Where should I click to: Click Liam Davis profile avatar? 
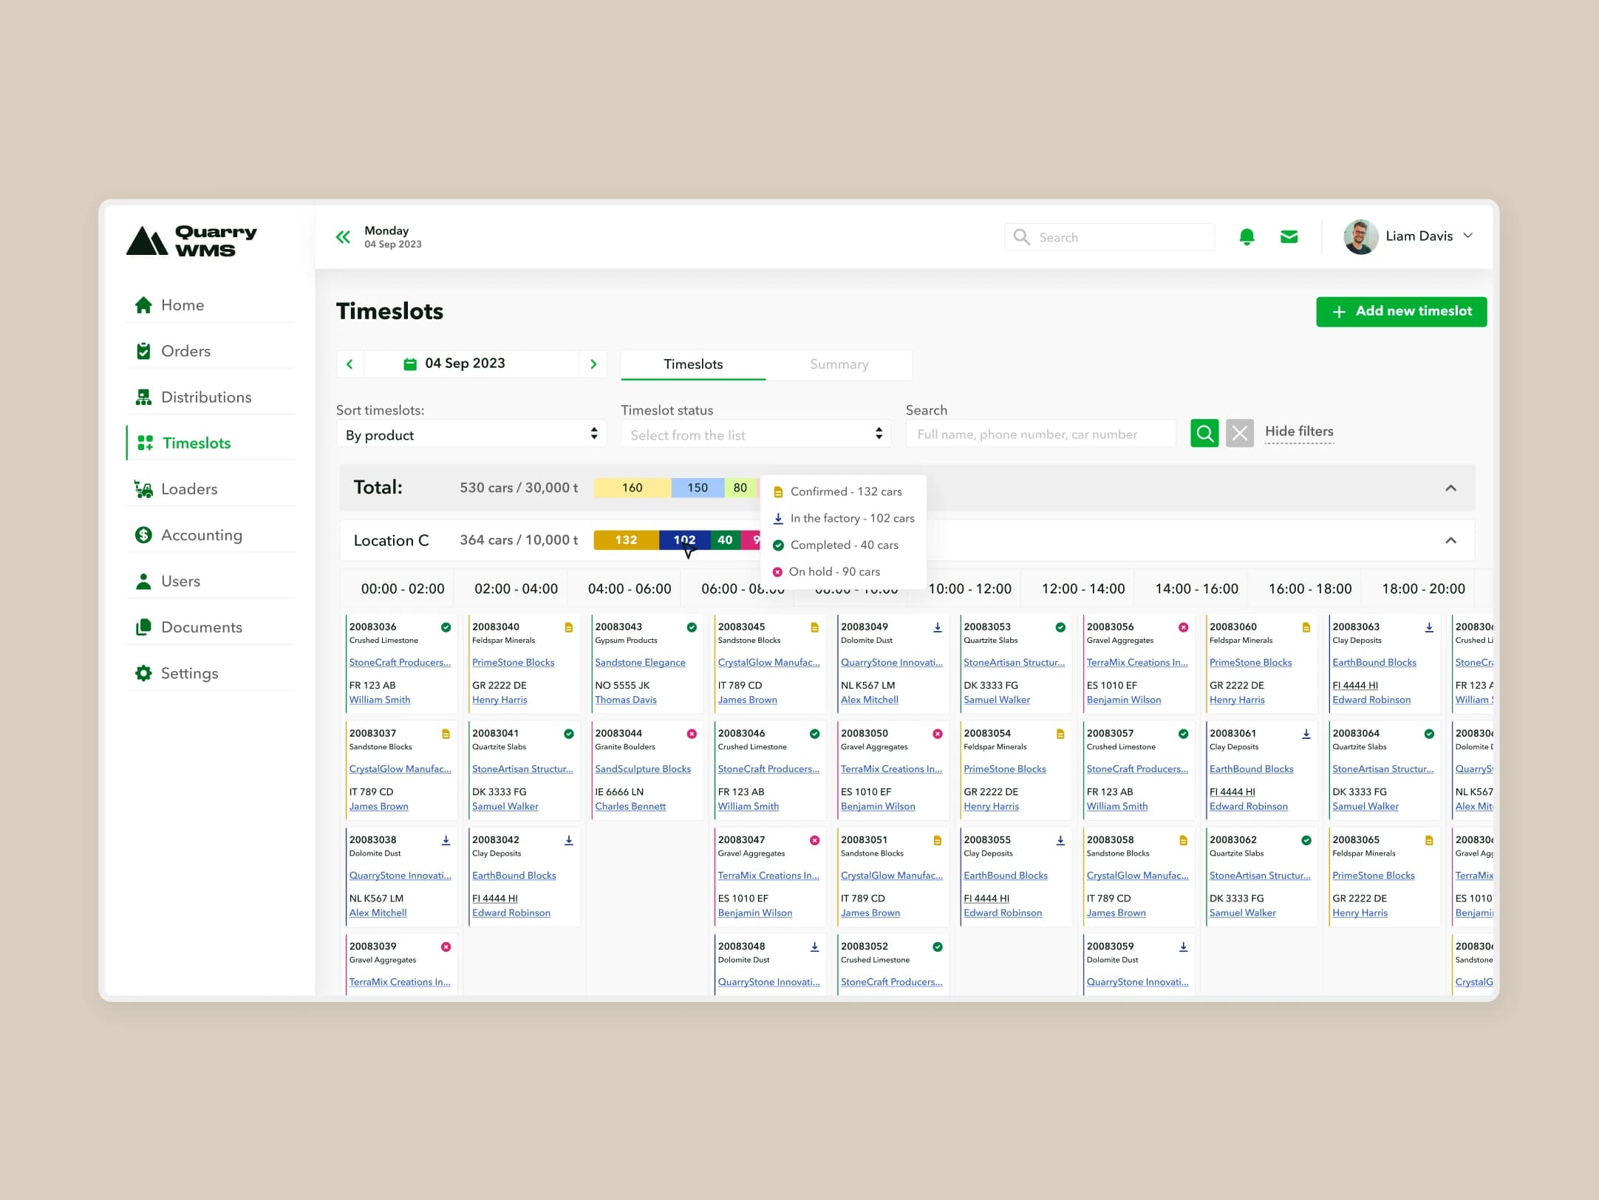coord(1360,237)
